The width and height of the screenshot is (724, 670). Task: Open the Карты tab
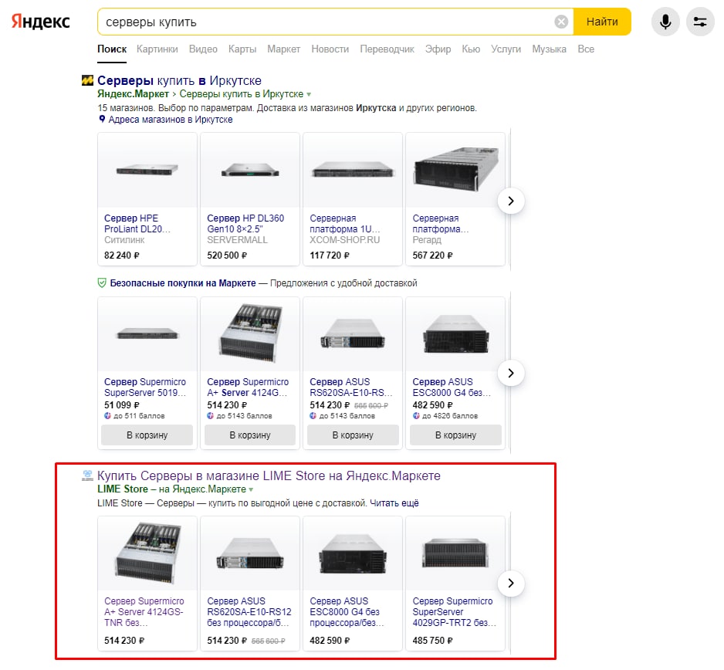[x=242, y=49]
